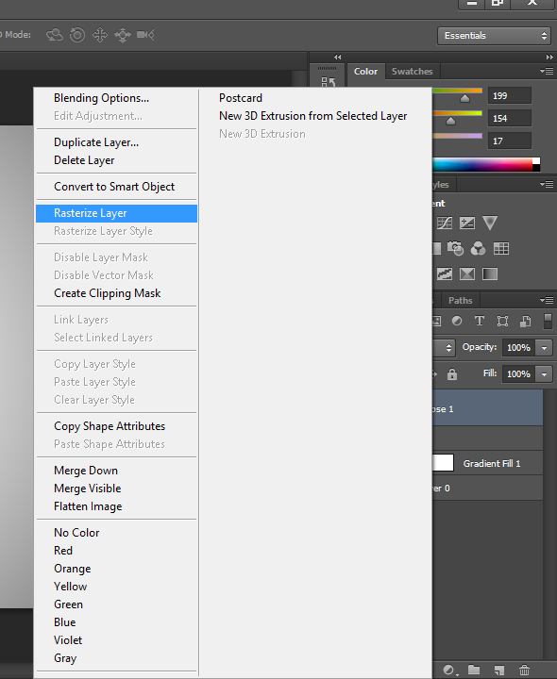Create a new layer icon
The height and width of the screenshot is (679, 557).
[x=499, y=670]
